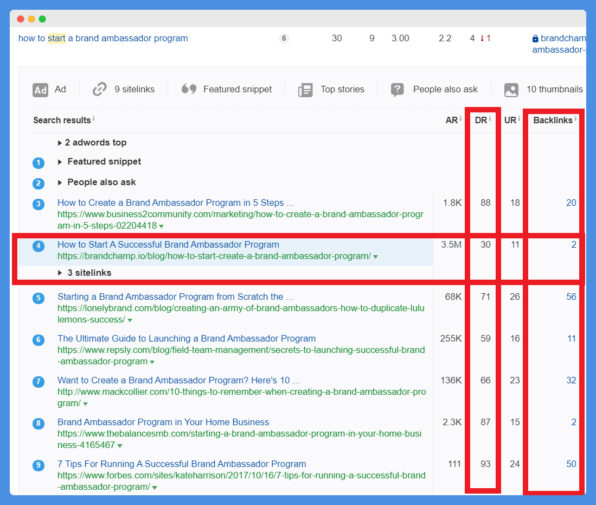This screenshot has height=505, width=596.
Task: Click the mackcollier.com green URL
Action: [x=242, y=397]
